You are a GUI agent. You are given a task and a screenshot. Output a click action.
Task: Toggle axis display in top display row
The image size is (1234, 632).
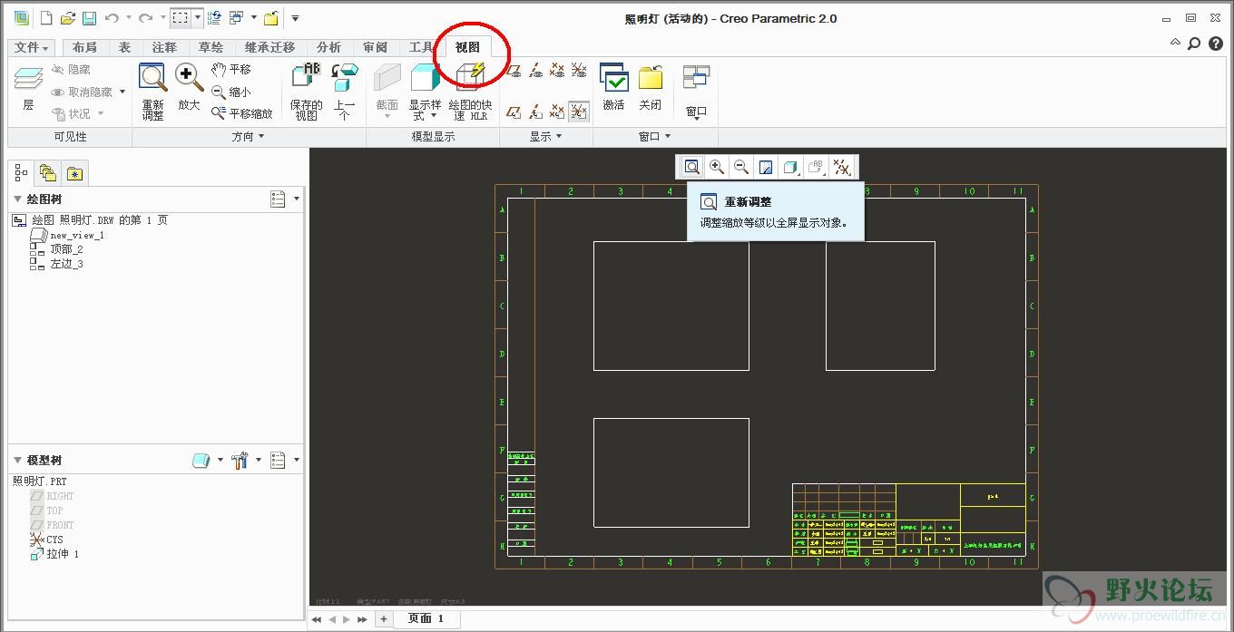pos(535,70)
